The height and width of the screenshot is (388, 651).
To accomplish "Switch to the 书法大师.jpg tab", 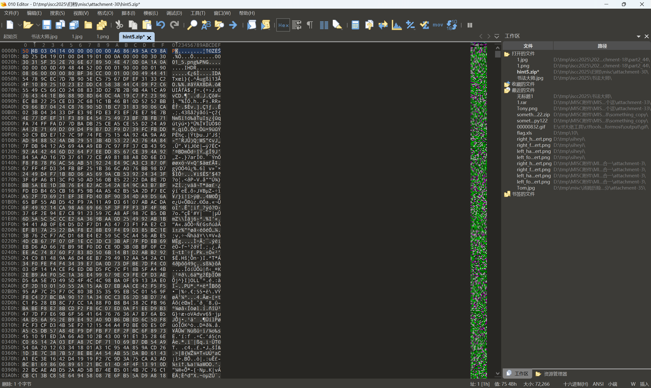I will pyautogui.click(x=44, y=37).
